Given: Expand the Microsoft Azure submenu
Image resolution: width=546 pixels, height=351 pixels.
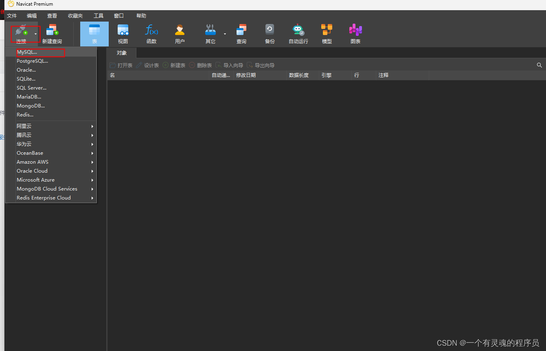Looking at the screenshot, I should (51, 180).
